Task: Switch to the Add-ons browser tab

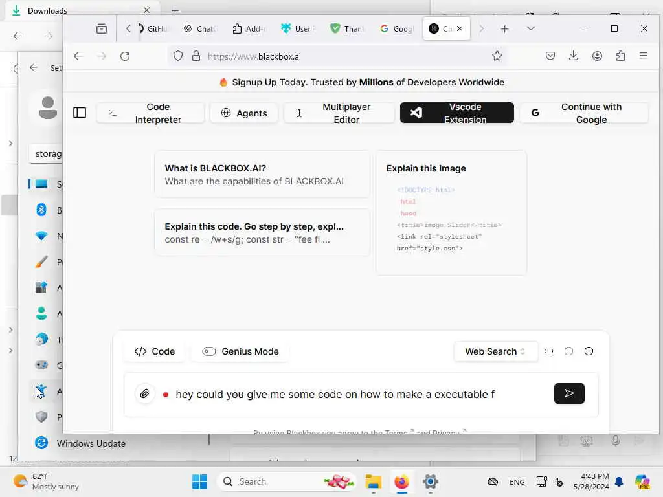Action: point(249,28)
